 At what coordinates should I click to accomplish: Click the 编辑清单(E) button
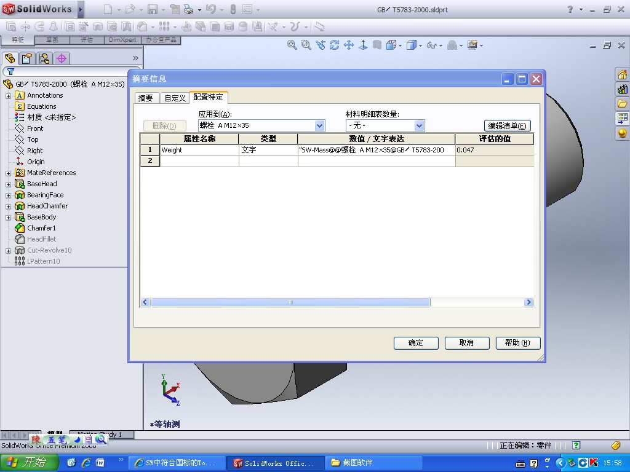tap(508, 125)
